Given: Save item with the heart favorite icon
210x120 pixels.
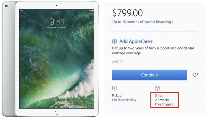Looking at the screenshot, I should (195, 75).
